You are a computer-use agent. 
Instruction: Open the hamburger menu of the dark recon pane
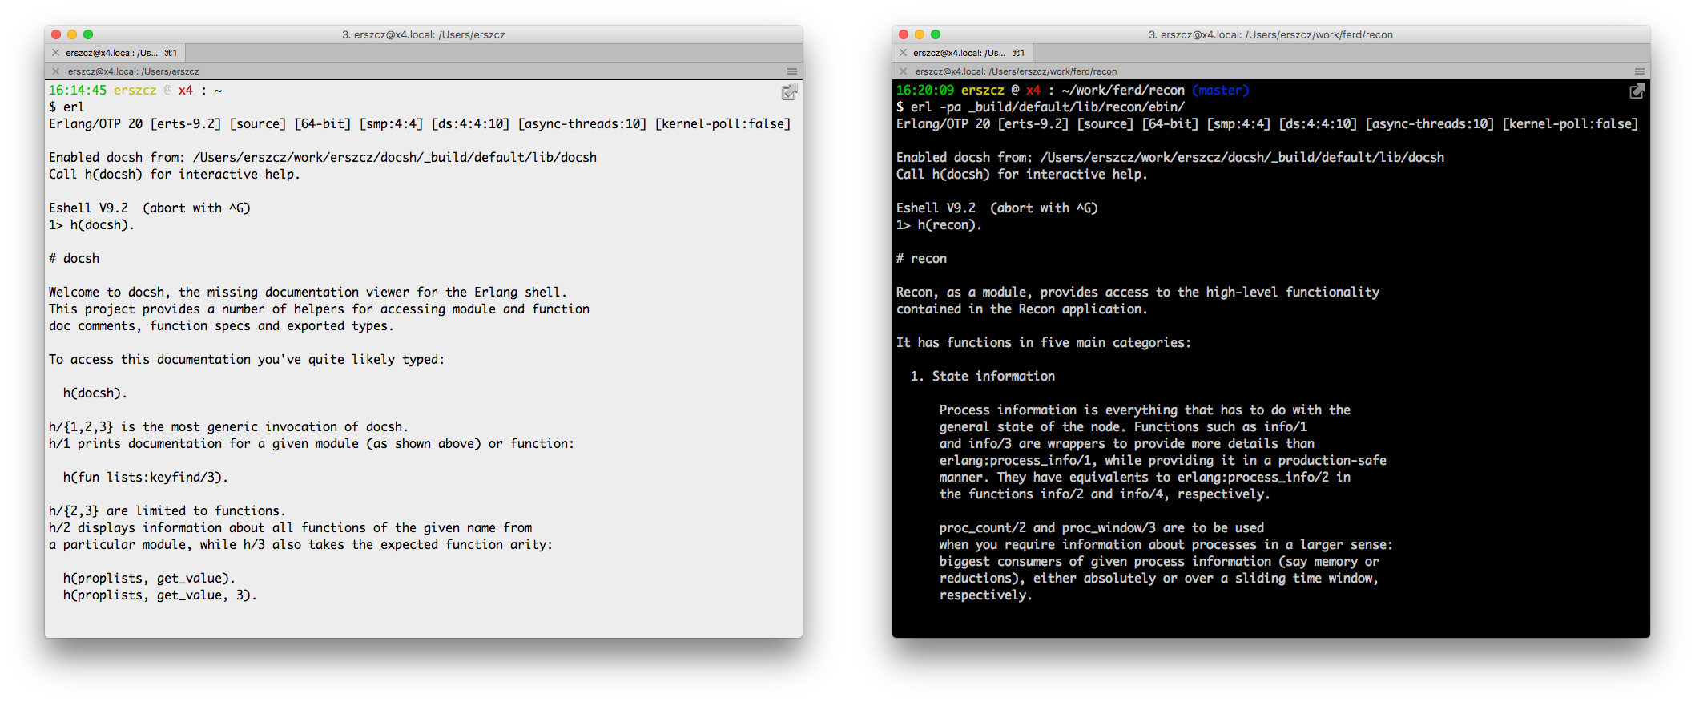click(x=1640, y=71)
